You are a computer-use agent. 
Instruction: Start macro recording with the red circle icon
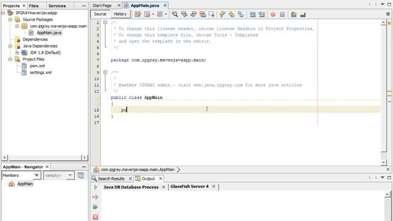273,15
